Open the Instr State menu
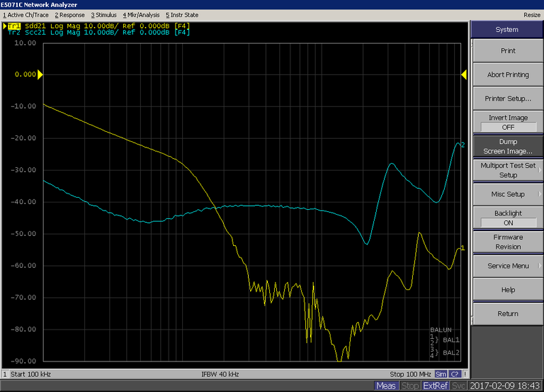This screenshot has height=392, width=544. [x=182, y=14]
